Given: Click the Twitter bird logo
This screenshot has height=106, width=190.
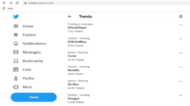Looking at the screenshot, I should [x=16, y=16].
